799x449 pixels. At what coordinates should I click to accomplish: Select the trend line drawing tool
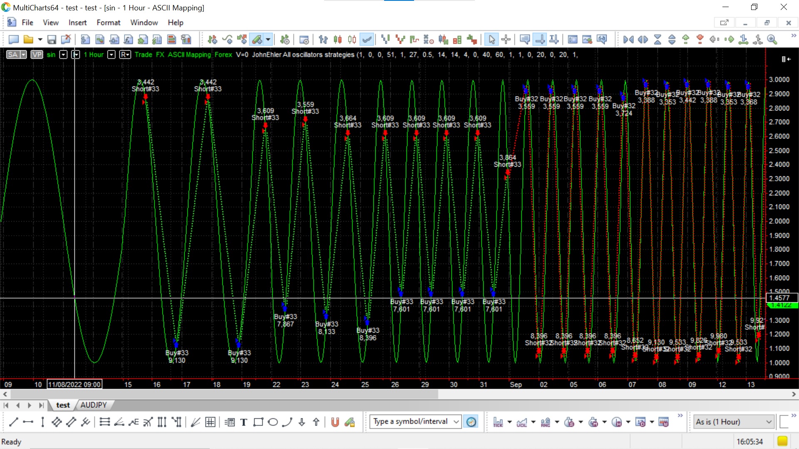[x=13, y=422]
